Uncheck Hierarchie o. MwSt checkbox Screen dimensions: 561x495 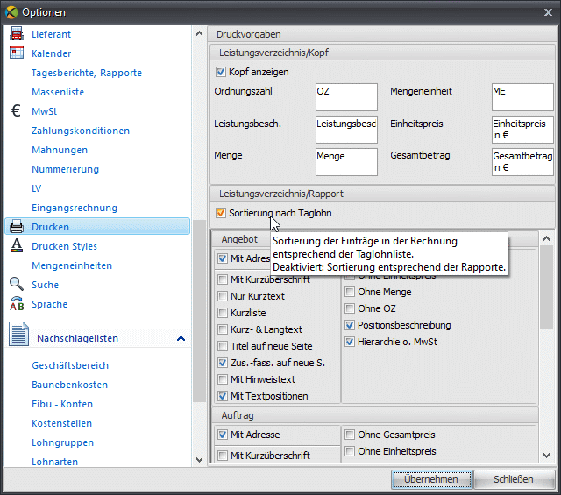pos(350,342)
